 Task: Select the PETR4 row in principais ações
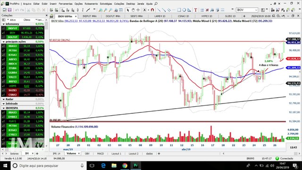tap(23, 51)
